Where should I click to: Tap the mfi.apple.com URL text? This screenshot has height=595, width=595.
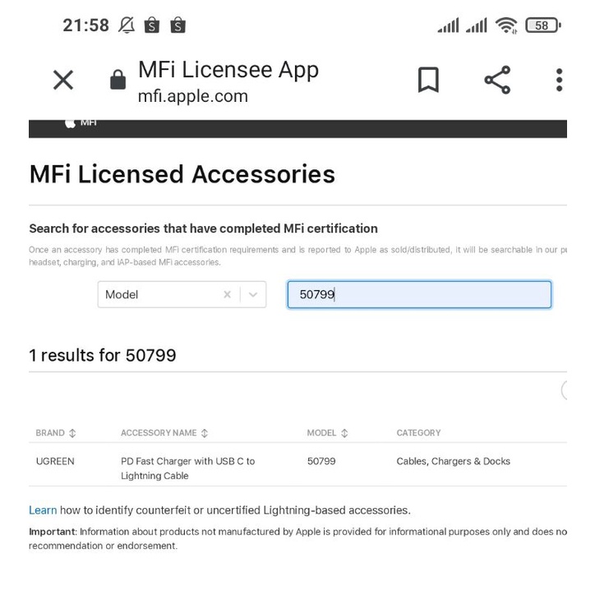192,96
